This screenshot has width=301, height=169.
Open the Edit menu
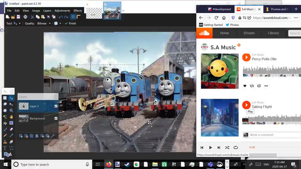click(x=17, y=11)
